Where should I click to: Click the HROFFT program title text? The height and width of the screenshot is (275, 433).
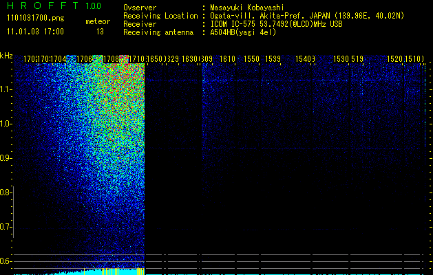coord(43,5)
